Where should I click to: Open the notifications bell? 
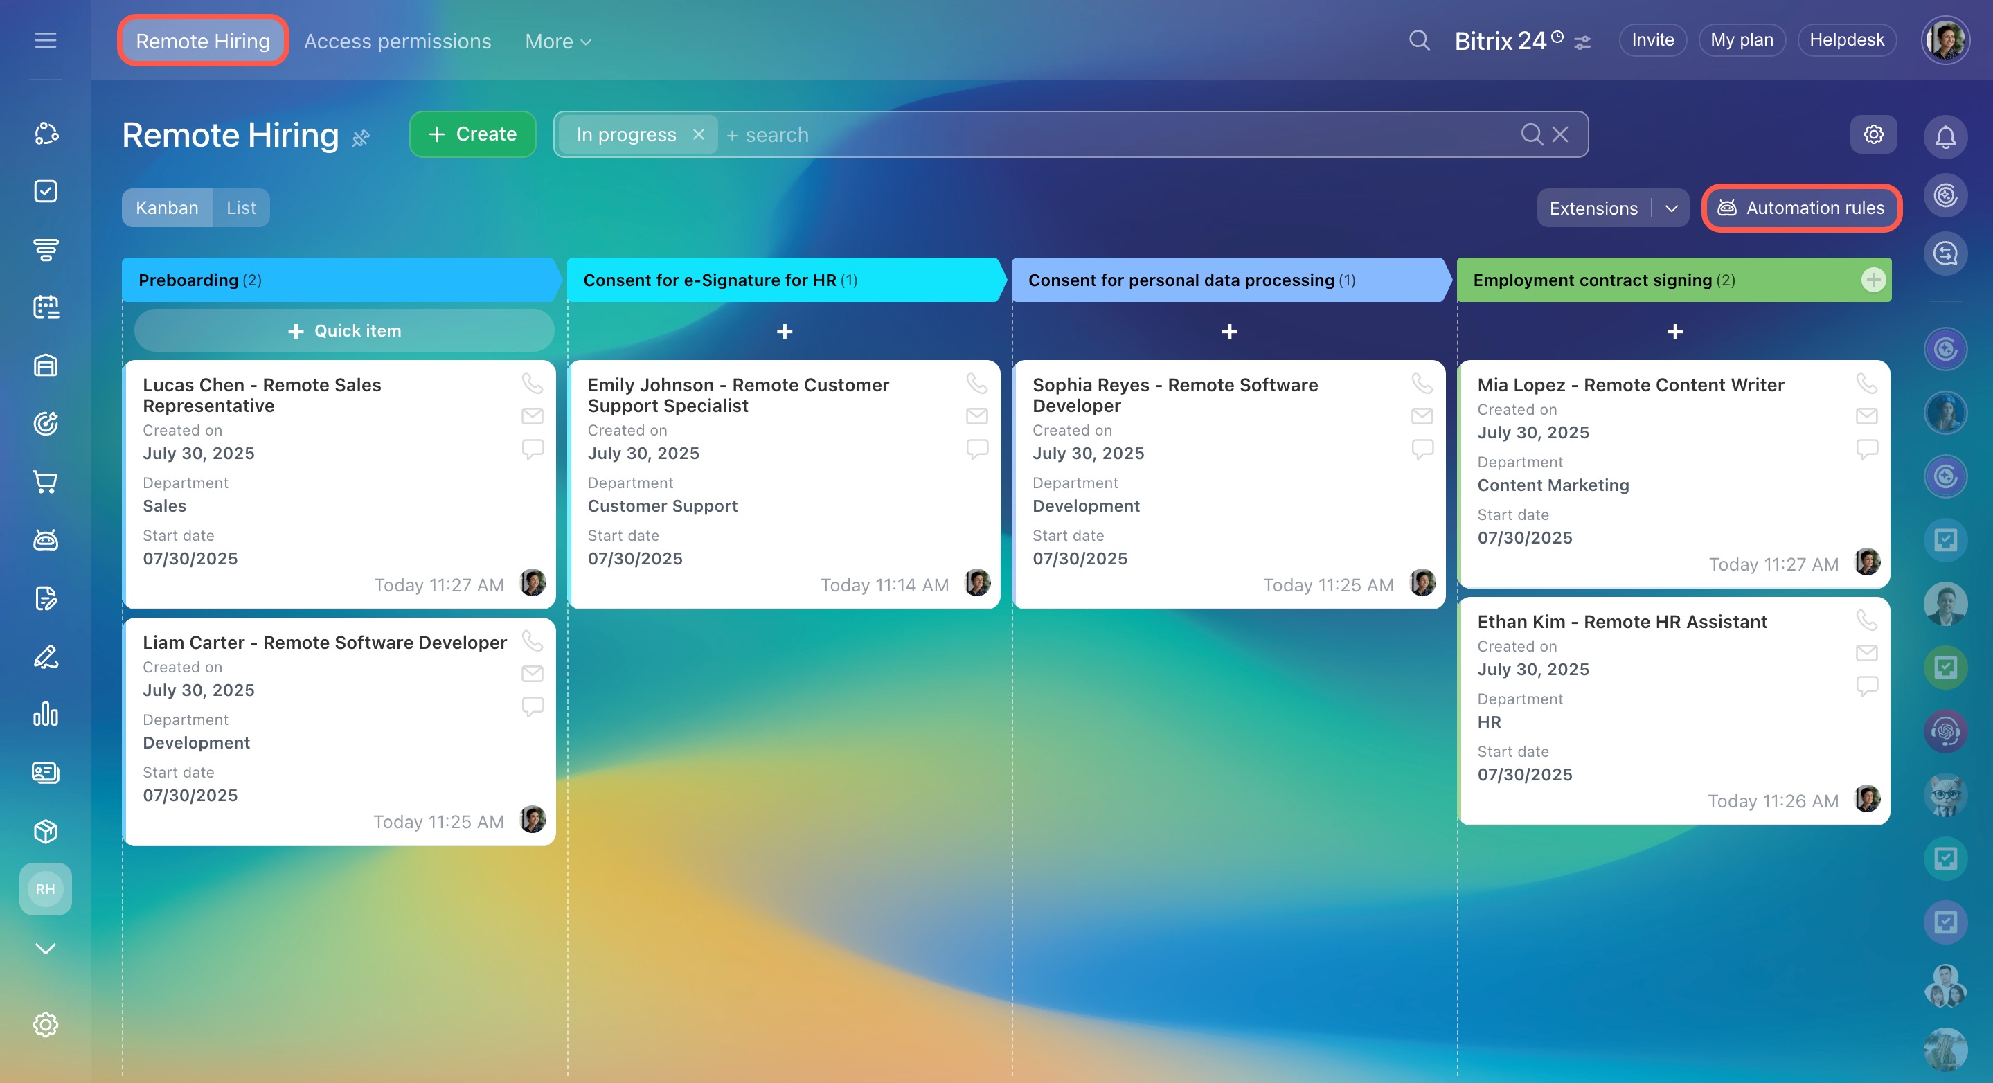click(x=1945, y=136)
